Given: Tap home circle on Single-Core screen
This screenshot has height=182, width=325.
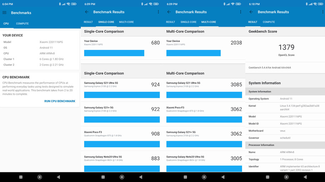Looking at the screenshot, I should click(122, 177).
